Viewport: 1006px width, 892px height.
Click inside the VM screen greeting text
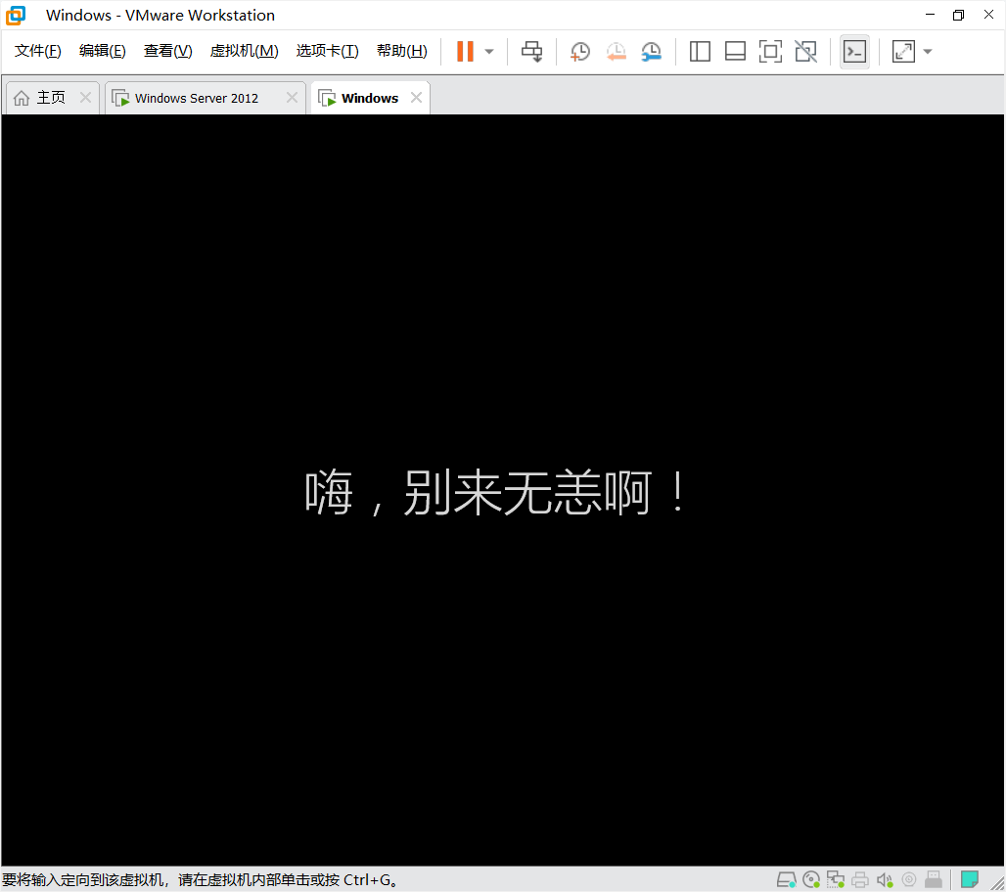tap(494, 493)
